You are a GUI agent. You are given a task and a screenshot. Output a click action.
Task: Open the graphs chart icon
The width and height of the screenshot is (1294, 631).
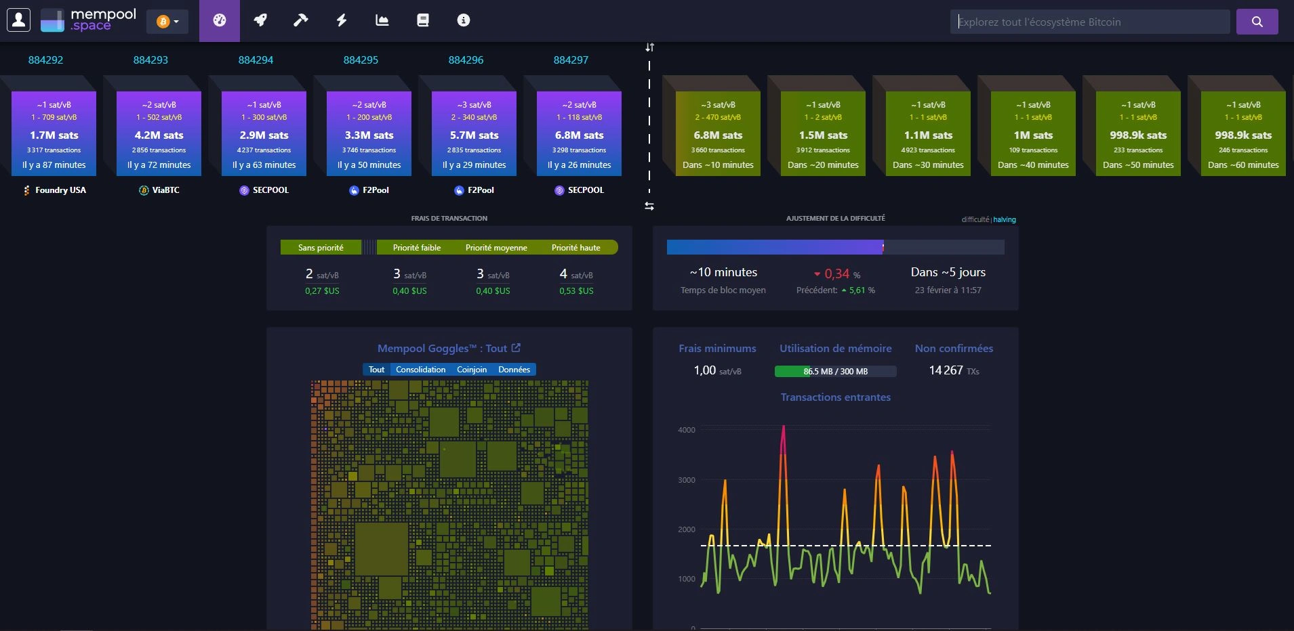pos(382,20)
